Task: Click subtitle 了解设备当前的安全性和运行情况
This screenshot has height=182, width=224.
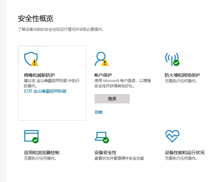Action: pos(61,29)
